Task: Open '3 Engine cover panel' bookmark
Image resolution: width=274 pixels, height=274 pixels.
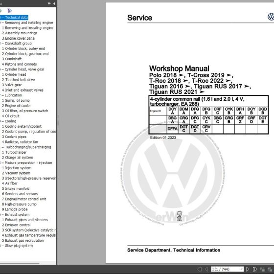Action: pos(19,38)
